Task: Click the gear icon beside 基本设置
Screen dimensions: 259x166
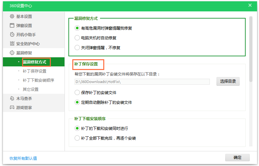Action: pyautogui.click(x=12, y=16)
